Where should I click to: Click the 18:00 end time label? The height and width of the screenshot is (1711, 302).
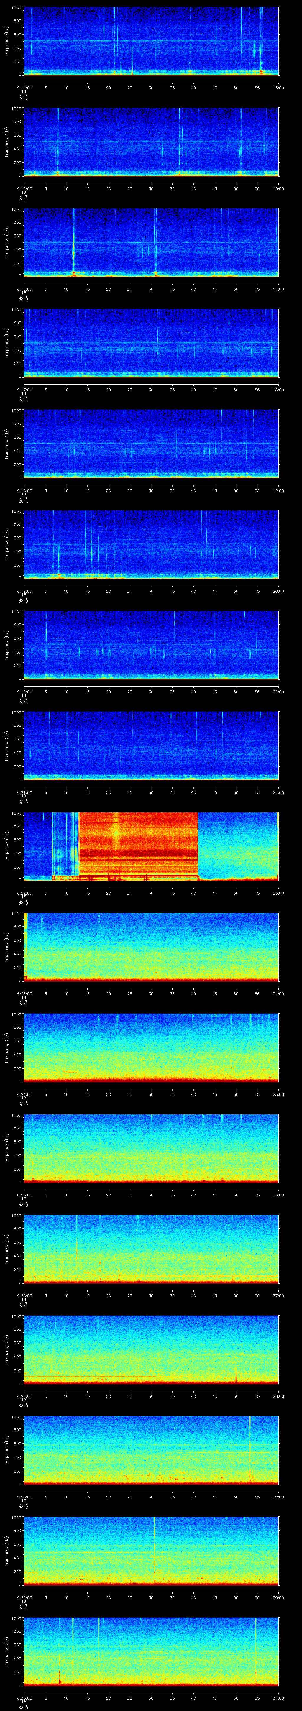click(x=279, y=389)
